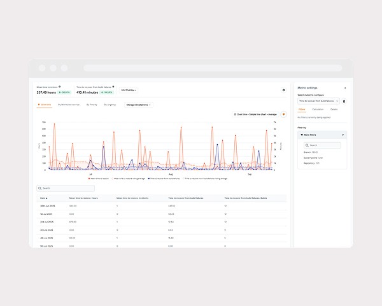Click the green percentage badge beside 410.41 minutes

[x=107, y=92]
